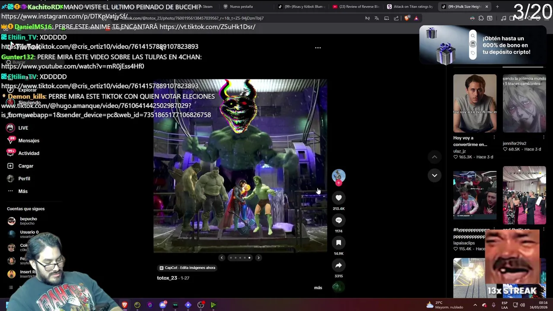The height and width of the screenshot is (311, 553).
Task: Follow totox_23 via the red plus avatar
Action: click(339, 183)
